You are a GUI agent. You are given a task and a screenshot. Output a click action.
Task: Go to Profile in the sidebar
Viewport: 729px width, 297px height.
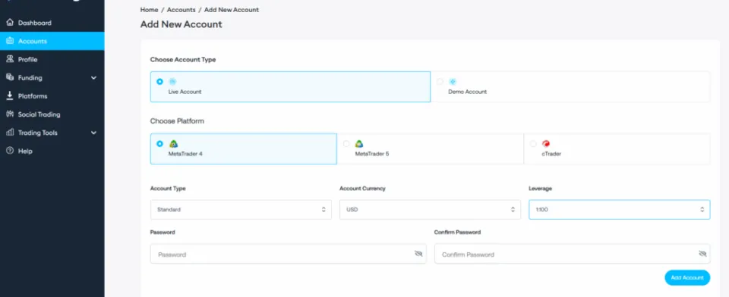[52, 59]
